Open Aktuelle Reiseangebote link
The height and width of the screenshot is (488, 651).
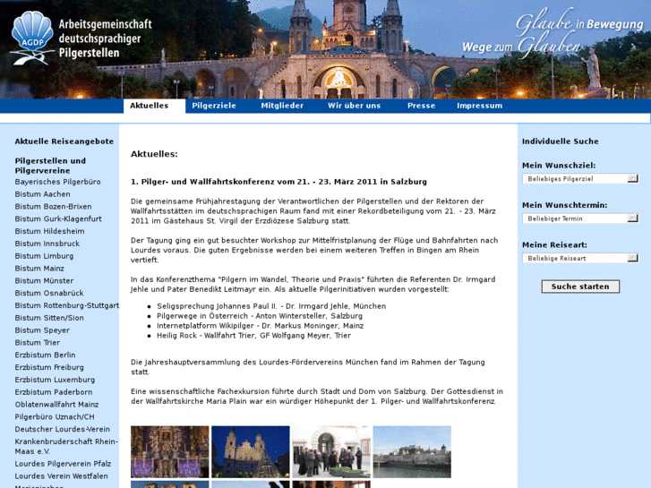coord(64,141)
